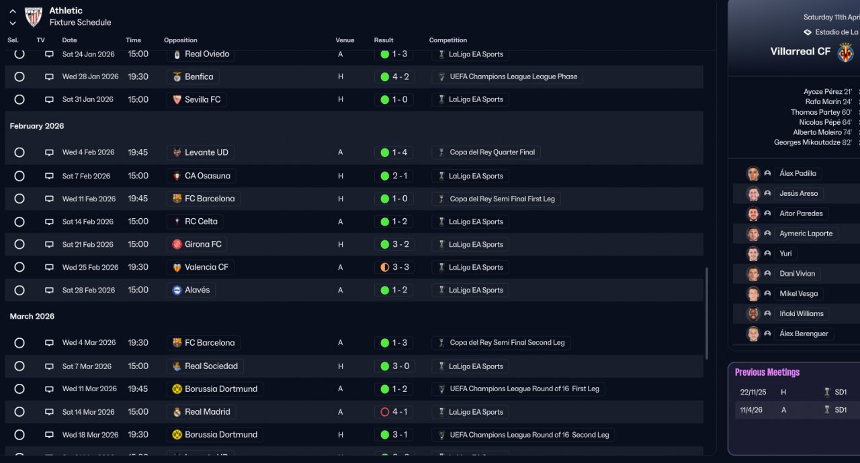Click the stadium icon beside Estadio de La
The height and width of the screenshot is (463, 860).
pos(808,32)
